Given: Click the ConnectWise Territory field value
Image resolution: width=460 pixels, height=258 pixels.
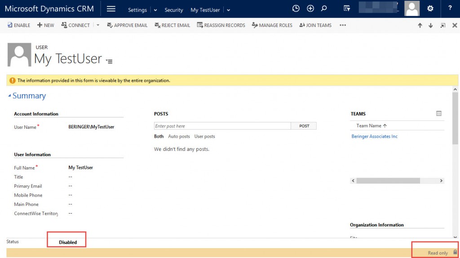Looking at the screenshot, I should (71, 213).
